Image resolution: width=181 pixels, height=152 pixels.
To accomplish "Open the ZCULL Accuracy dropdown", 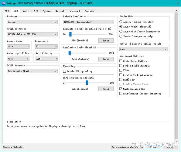I will click(x=32, y=71).
